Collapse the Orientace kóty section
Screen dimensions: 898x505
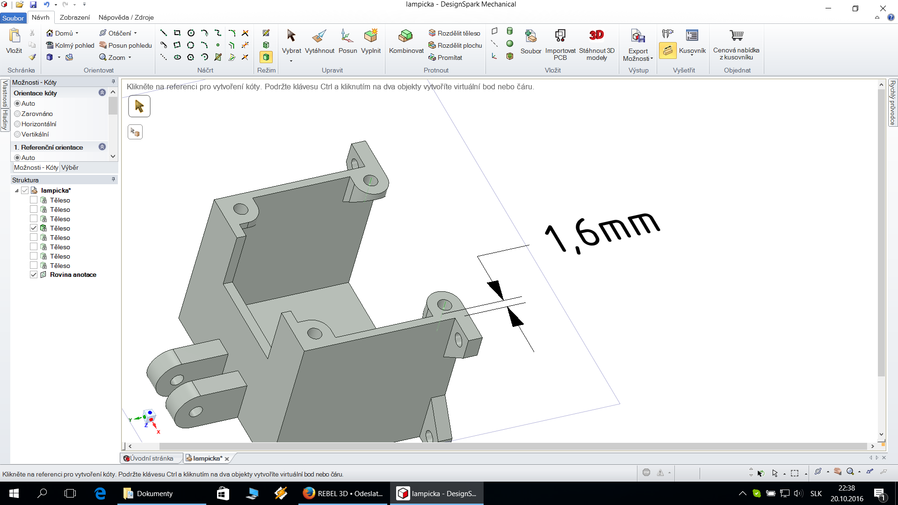click(x=102, y=93)
